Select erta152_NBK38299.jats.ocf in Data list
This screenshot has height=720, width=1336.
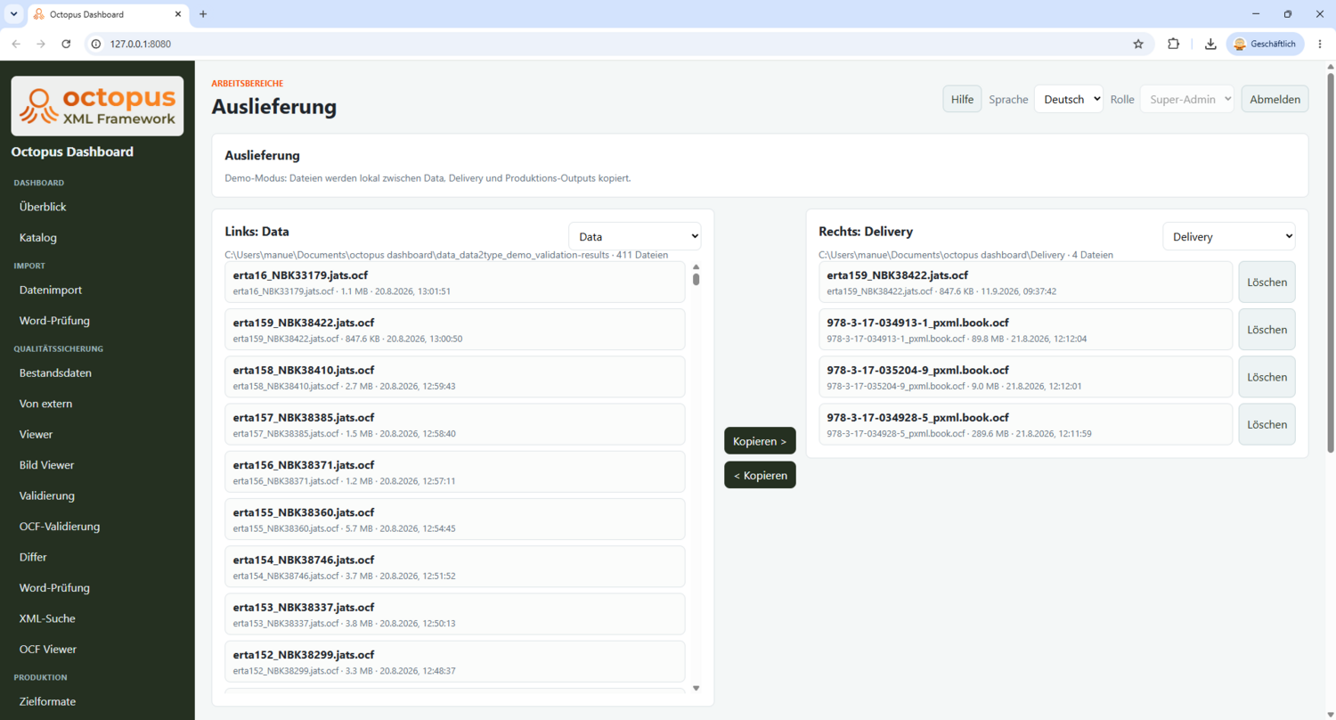point(455,661)
